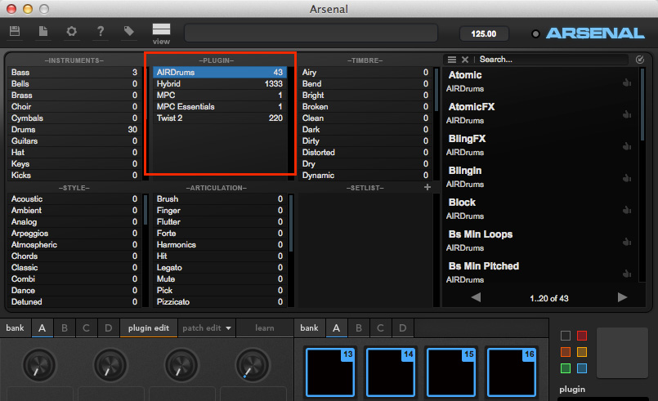
Task: Click the Search input field
Action: tap(553, 60)
